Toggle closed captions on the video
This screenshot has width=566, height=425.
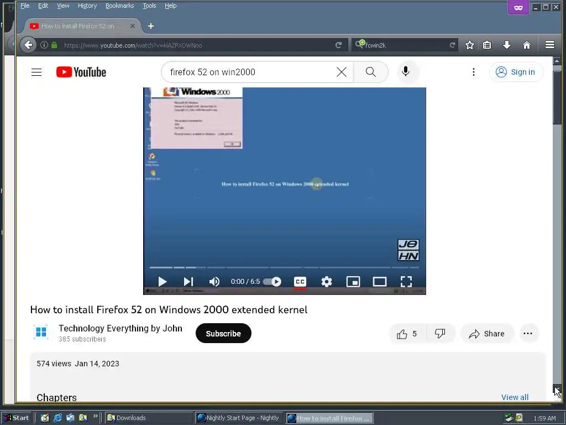300,282
